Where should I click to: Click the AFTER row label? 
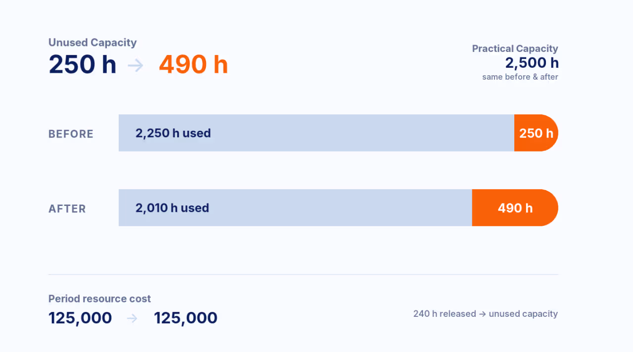(x=67, y=209)
